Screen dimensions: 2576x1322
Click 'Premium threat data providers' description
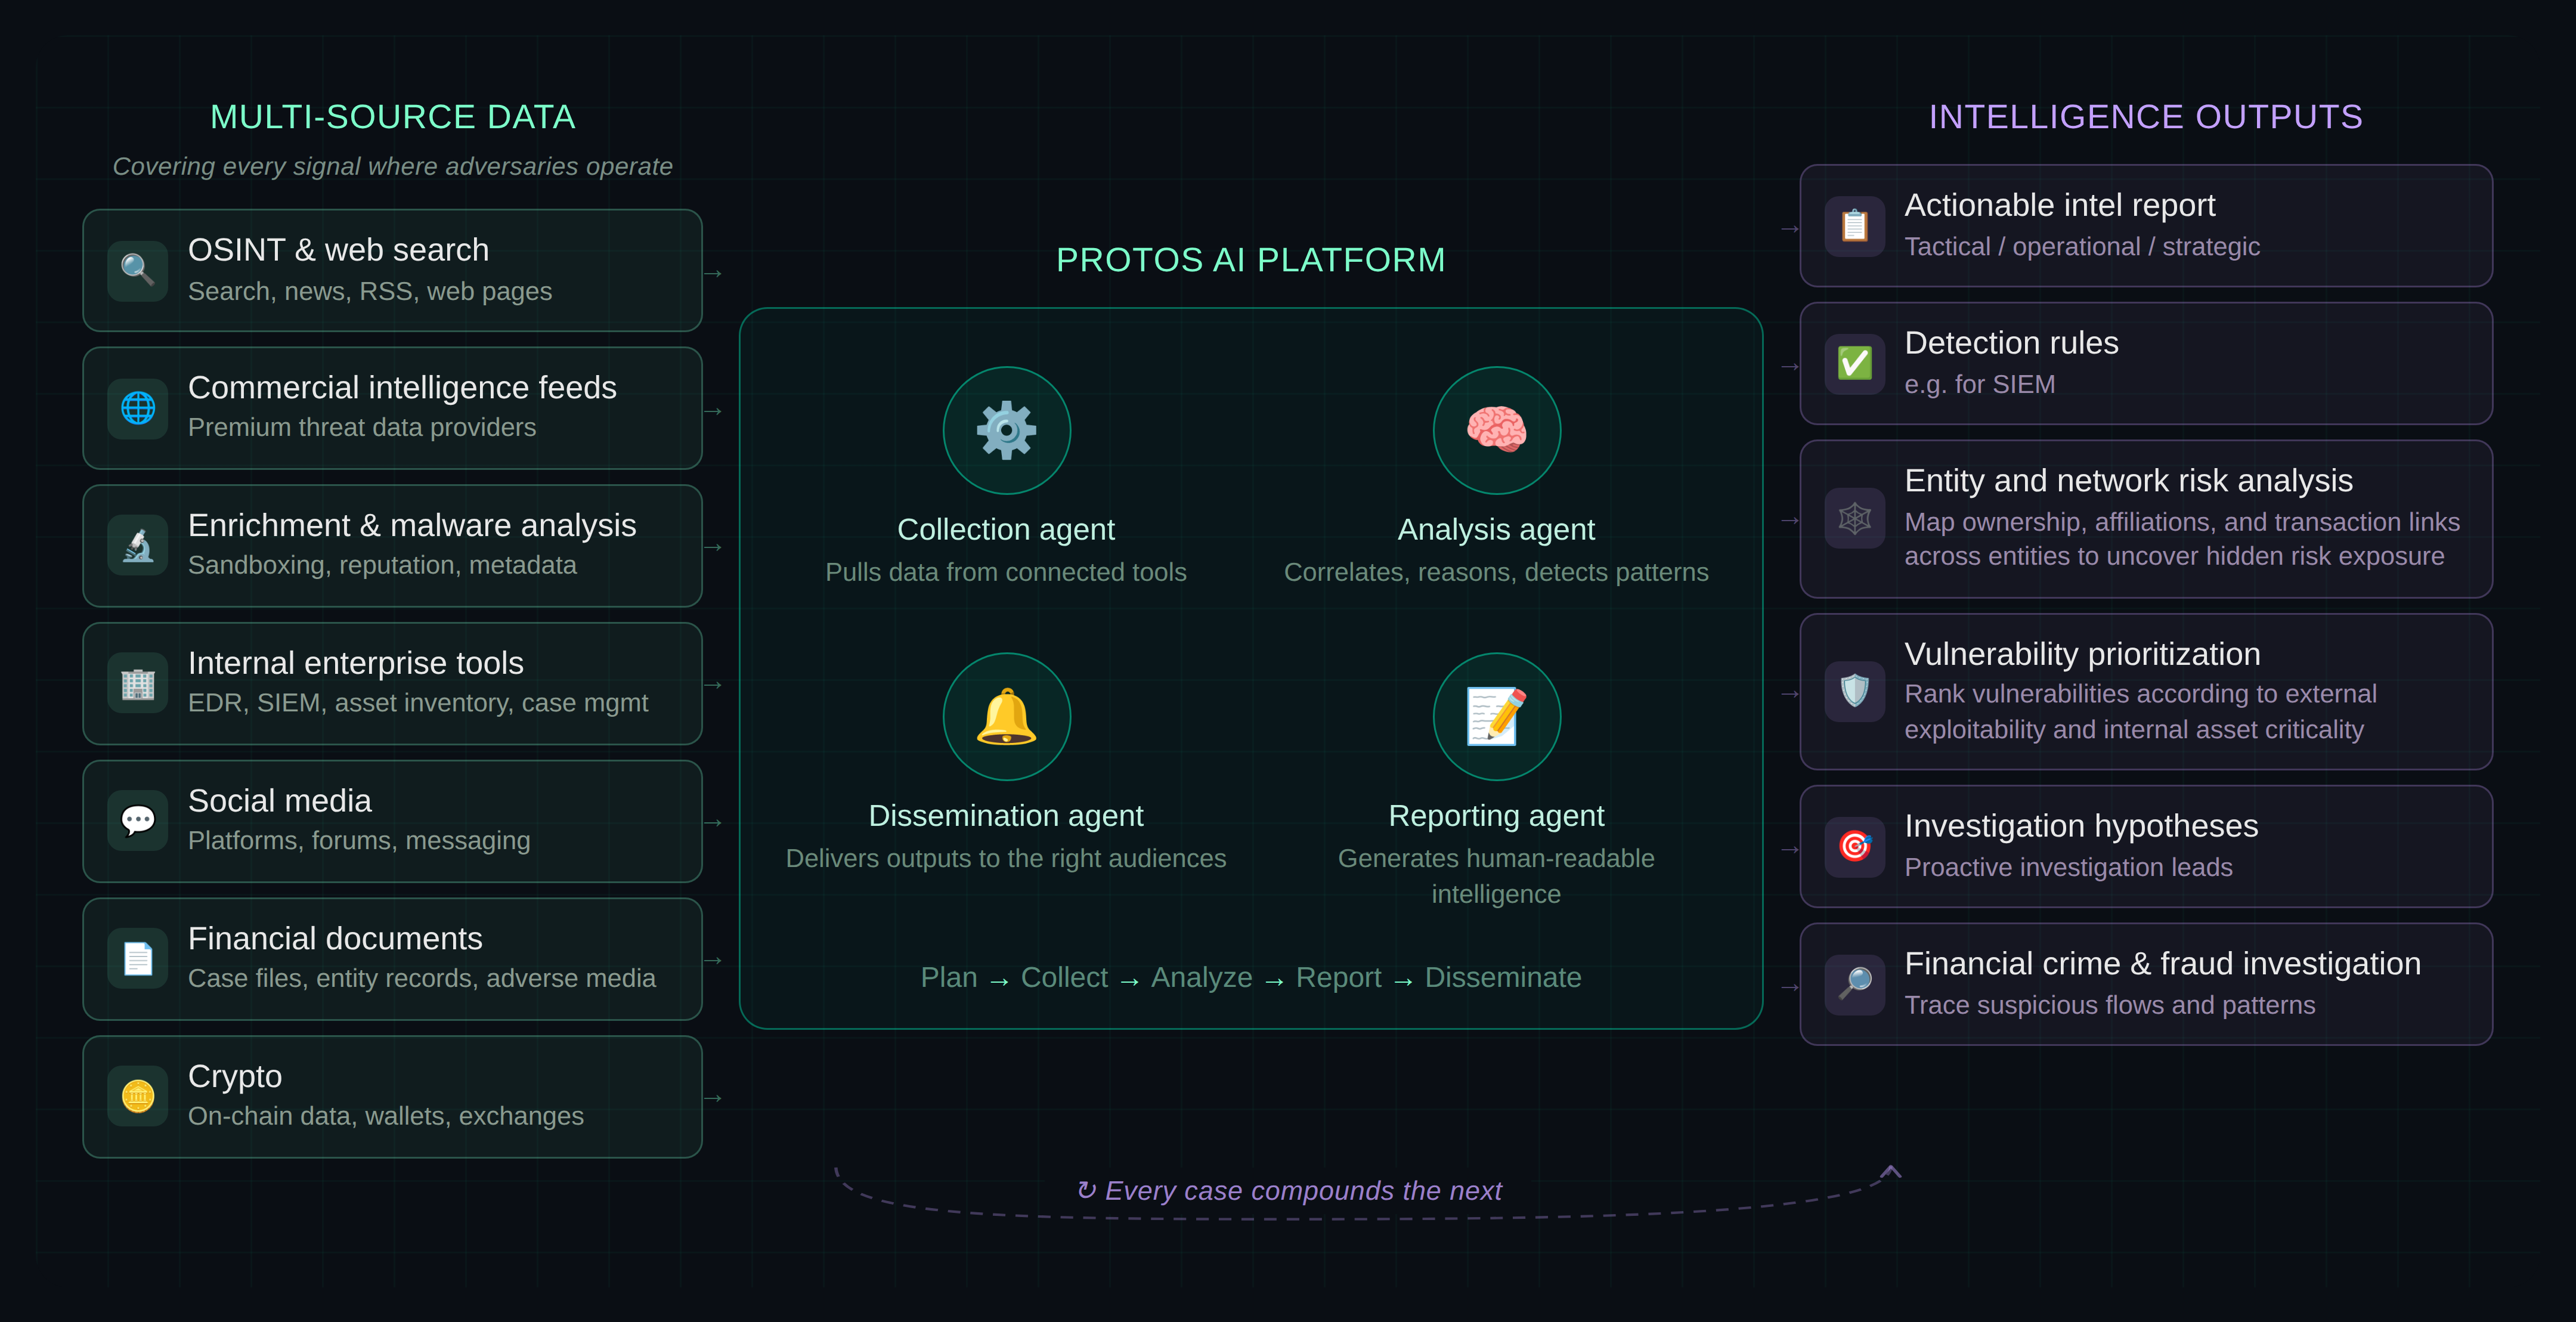362,427
